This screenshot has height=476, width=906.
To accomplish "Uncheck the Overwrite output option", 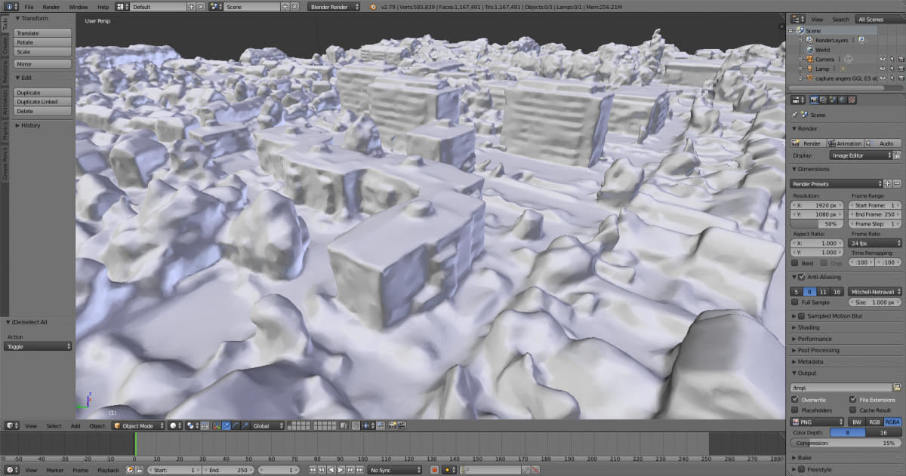I will tap(795, 400).
